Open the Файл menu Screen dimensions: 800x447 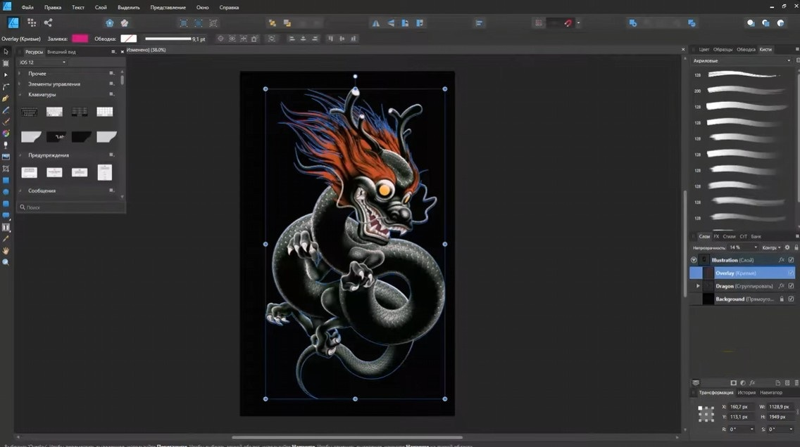point(27,8)
